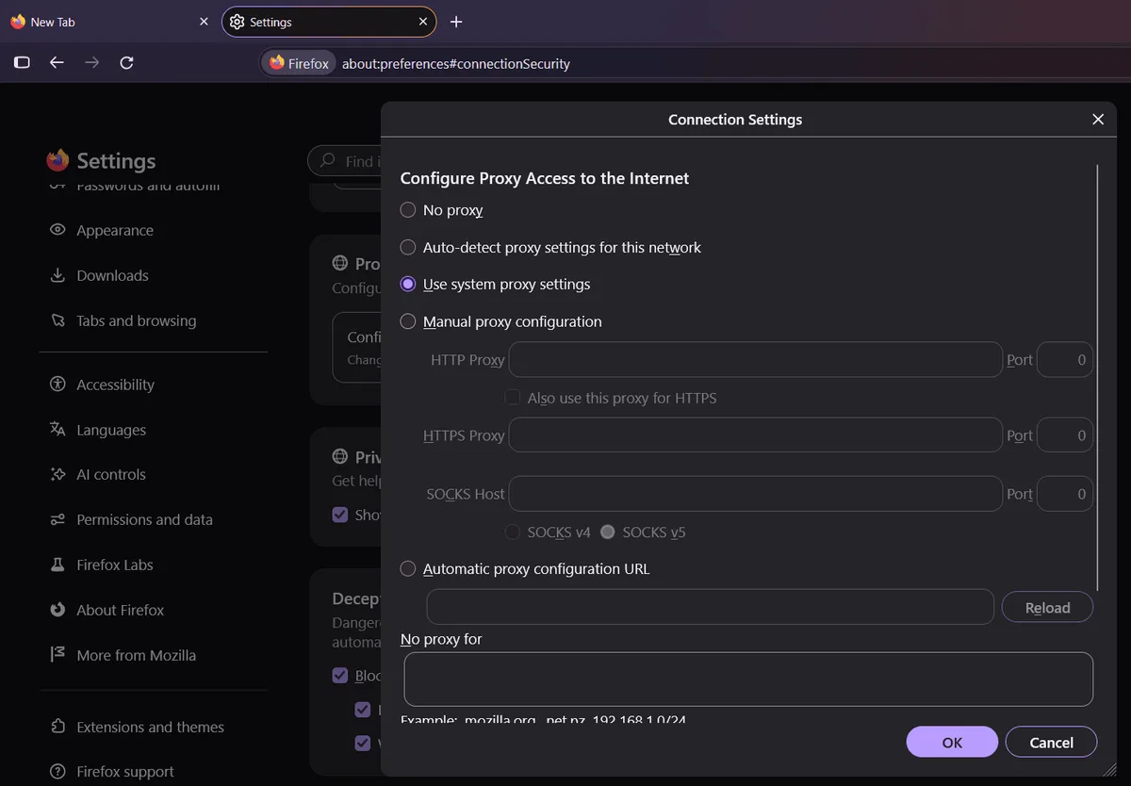
Task: Click the Firefox support question mark icon
Action: coord(57,772)
